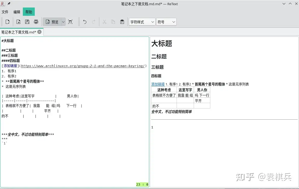Close the 笔记本之下是文档.md tab

pos(39,32)
